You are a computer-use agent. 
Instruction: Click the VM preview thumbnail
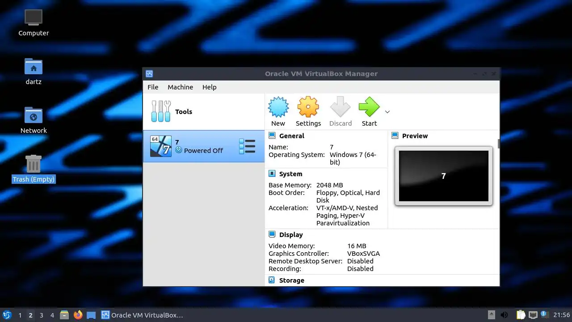click(x=444, y=176)
